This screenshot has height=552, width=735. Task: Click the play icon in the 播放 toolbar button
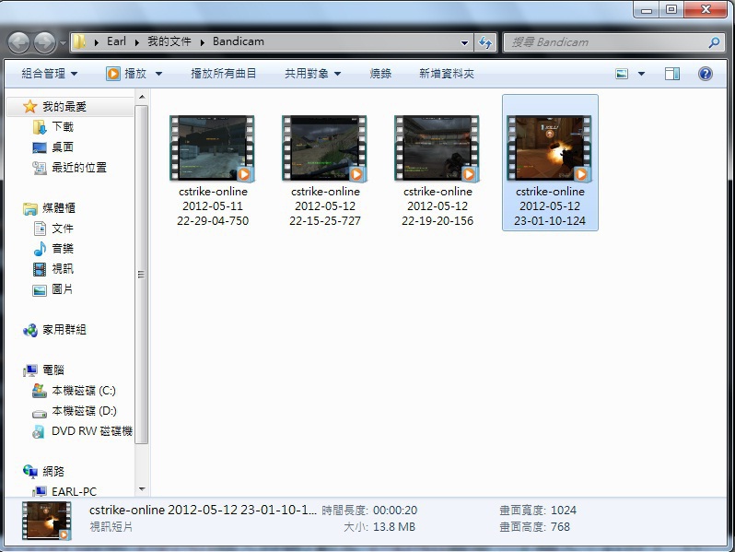click(113, 74)
